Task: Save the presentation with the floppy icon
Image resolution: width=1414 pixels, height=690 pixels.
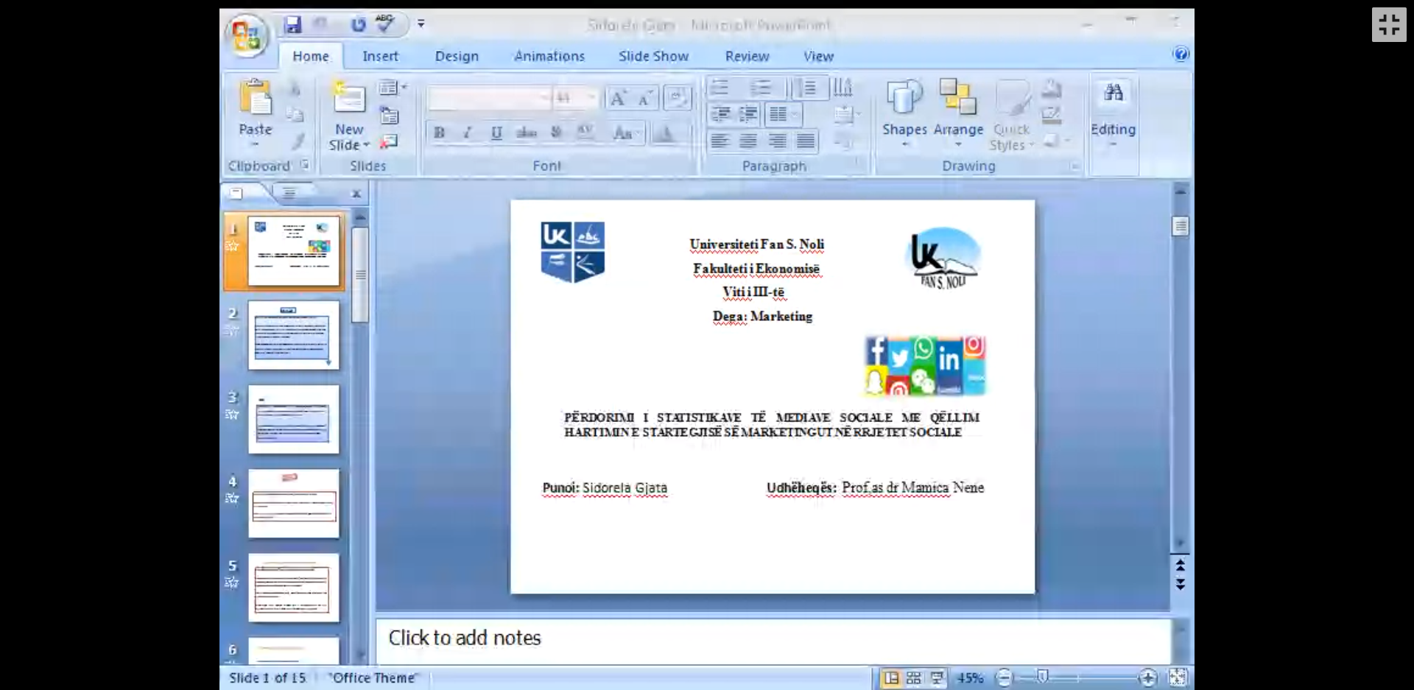Action: coord(293,25)
